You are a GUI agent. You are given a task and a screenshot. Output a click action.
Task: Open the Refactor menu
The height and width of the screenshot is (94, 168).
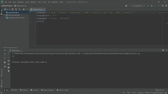pos(34,2)
